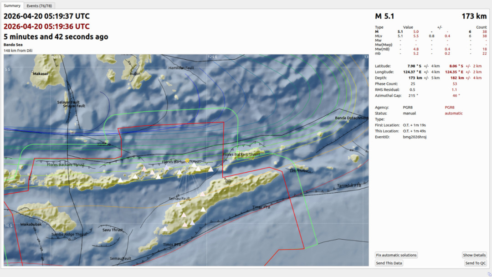Screen dimensions: 492x277
Task: Click the manual status label in the right panel
Action: click(409, 113)
